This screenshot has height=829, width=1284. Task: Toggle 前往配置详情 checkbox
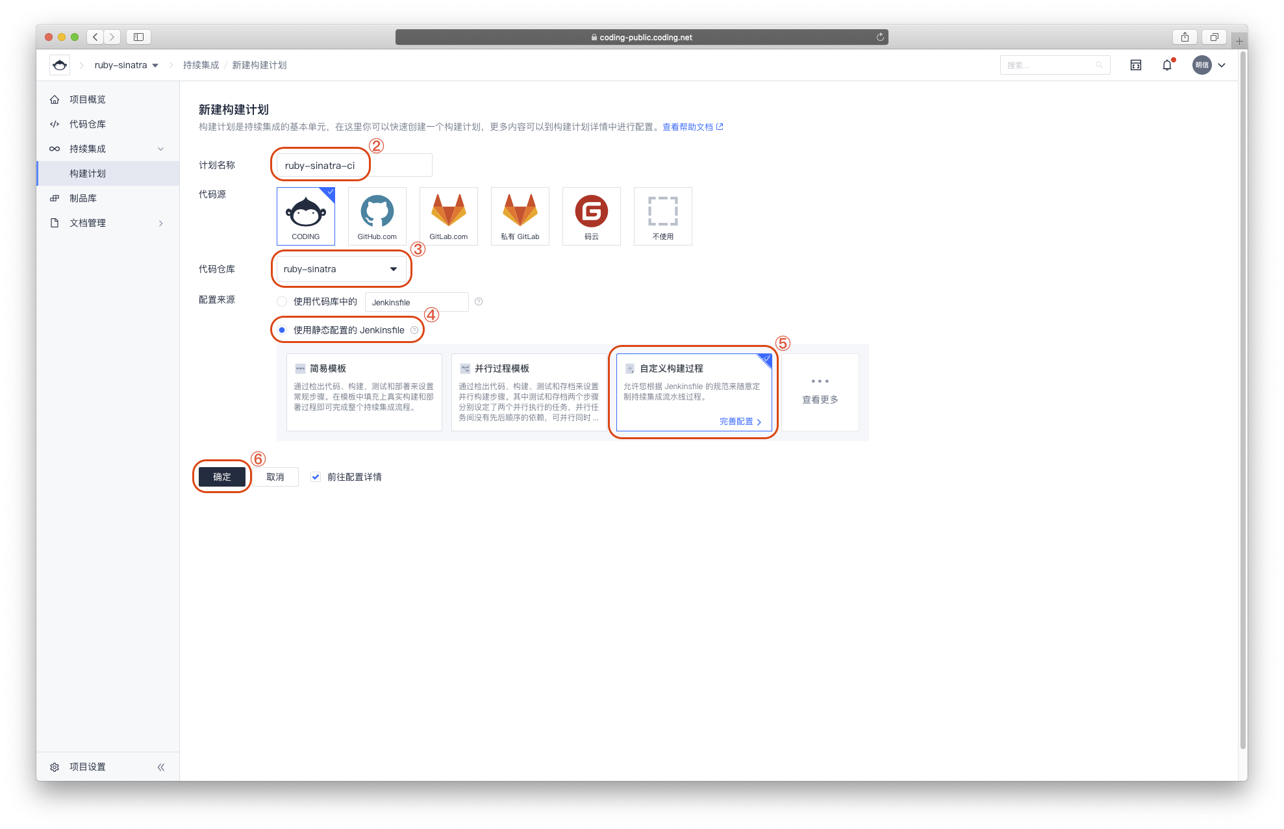pos(316,477)
